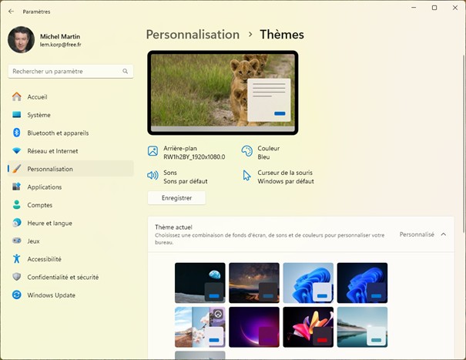Select the dark Earth from moon theme
The width and height of the screenshot is (466, 360).
pyautogui.click(x=200, y=283)
